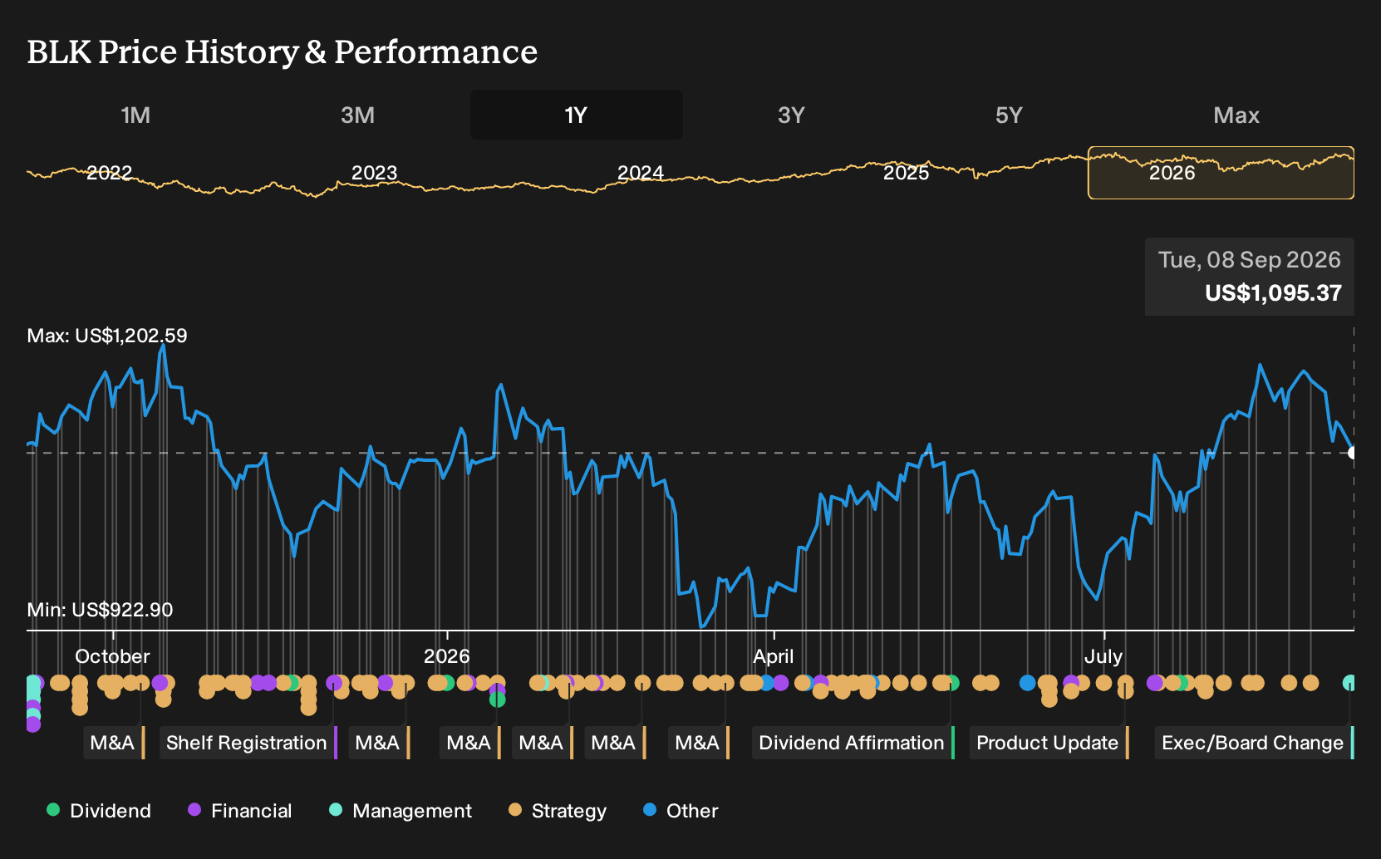Viewport: 1381px width, 859px height.
Task: Toggle the Other legend filter
Action: pos(681,810)
